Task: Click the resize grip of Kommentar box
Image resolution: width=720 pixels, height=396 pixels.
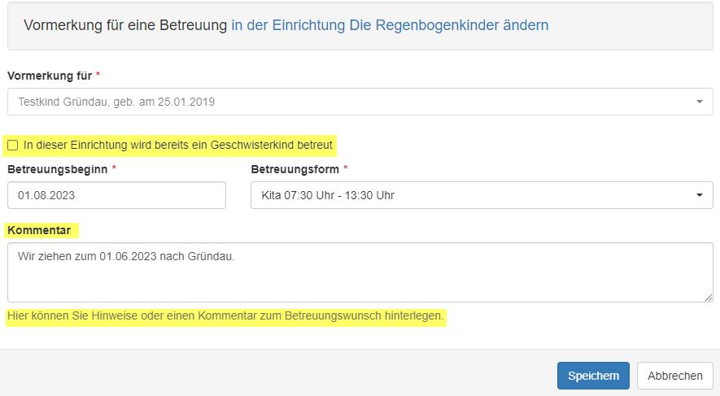Action: [709, 298]
